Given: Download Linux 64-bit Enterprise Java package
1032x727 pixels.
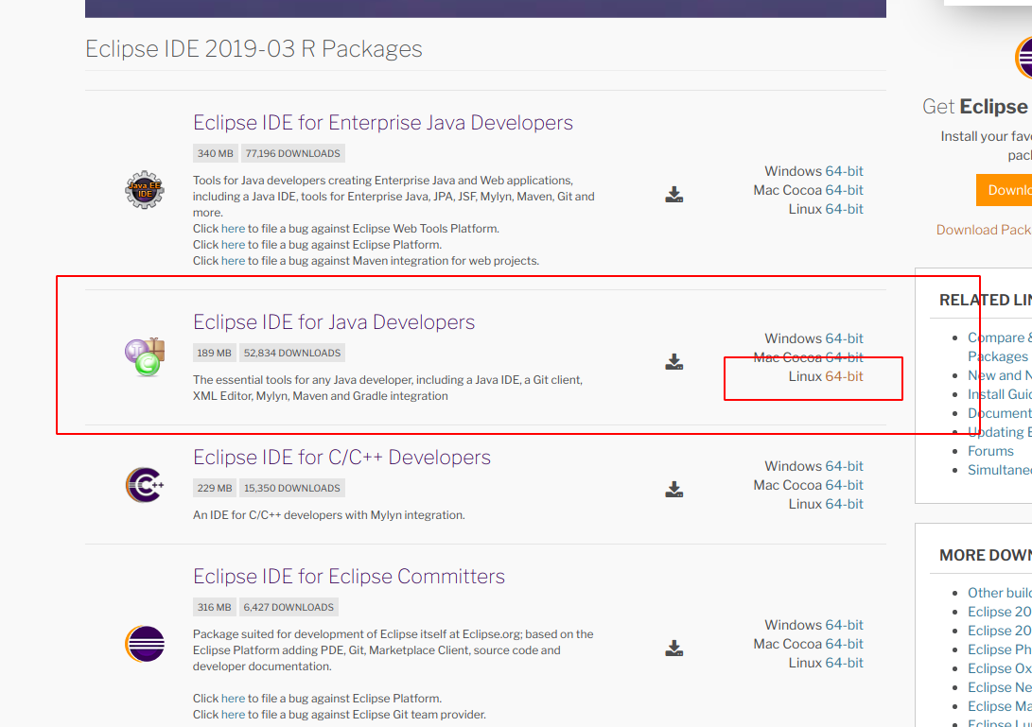Looking at the screenshot, I should [844, 209].
